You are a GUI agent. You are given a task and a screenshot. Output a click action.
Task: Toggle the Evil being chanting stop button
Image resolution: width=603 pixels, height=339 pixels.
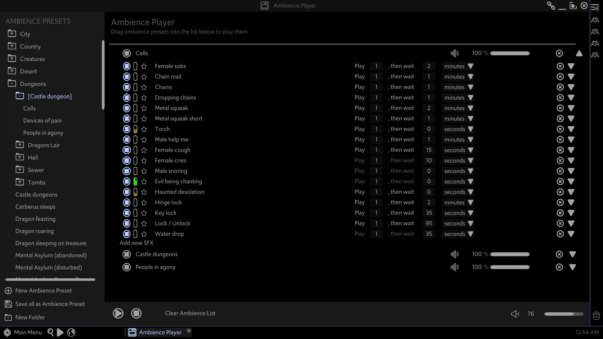pos(127,181)
